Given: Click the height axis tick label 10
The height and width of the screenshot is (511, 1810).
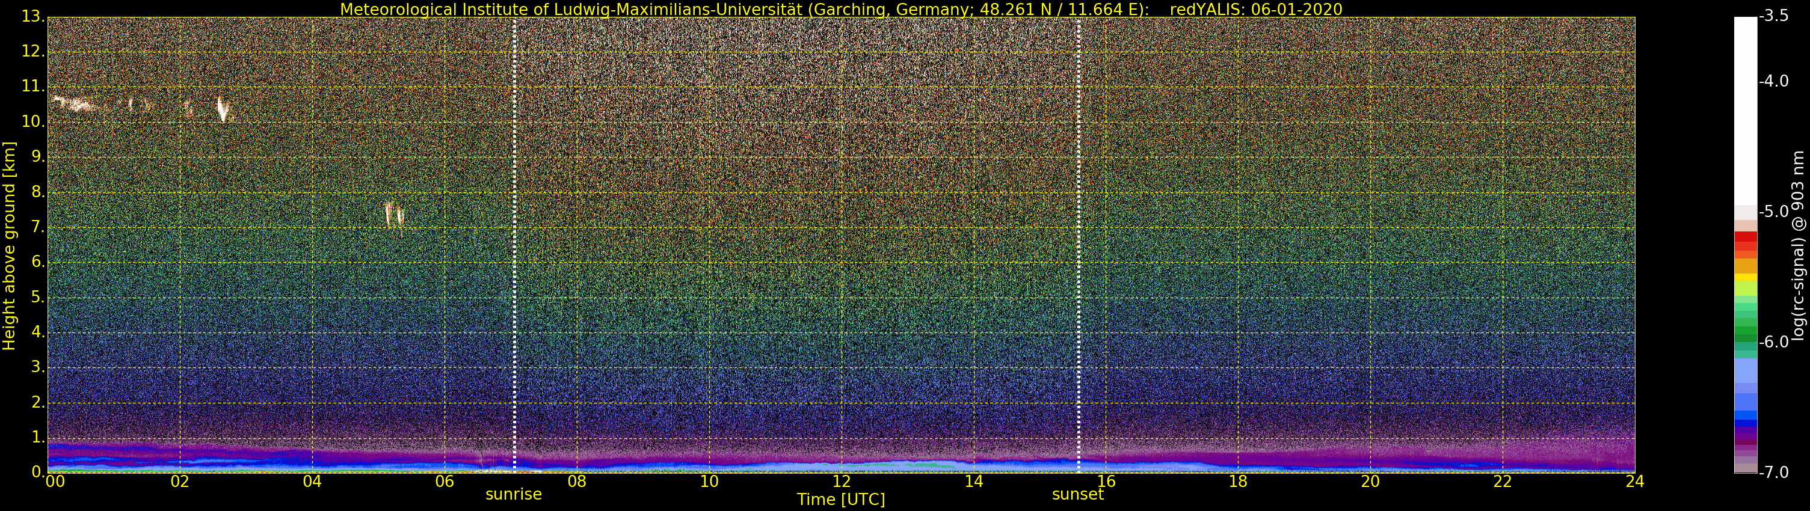Looking at the screenshot, I should 32,121.
